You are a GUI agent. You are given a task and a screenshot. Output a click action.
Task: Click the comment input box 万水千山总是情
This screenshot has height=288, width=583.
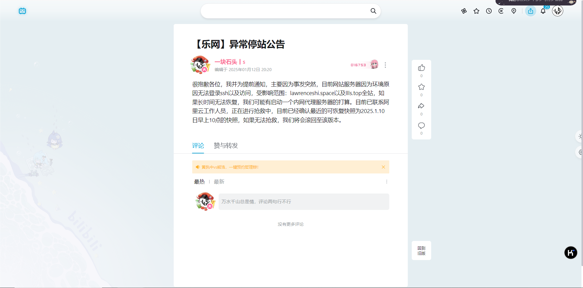pos(304,201)
